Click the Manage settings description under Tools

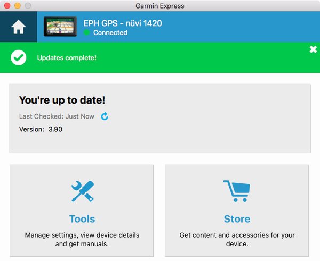(82, 239)
